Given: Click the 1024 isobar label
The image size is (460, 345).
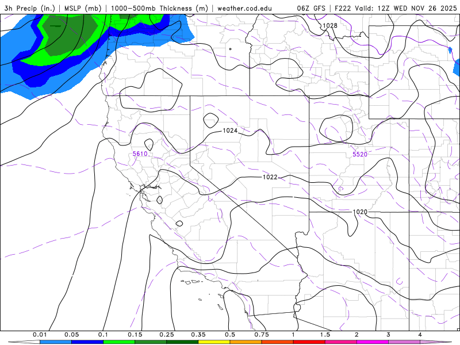Looking at the screenshot, I should (x=230, y=131).
